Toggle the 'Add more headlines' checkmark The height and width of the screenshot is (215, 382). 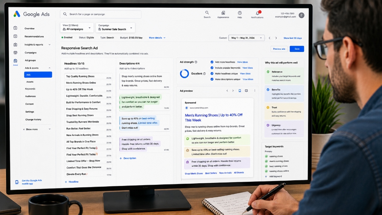(x=212, y=62)
